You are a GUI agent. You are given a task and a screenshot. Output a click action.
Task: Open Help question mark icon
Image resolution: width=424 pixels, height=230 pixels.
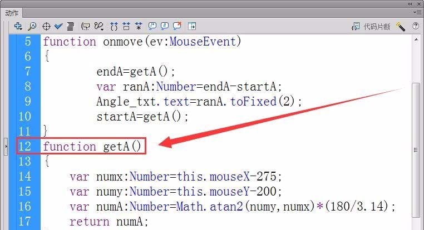pyautogui.click(x=416, y=26)
